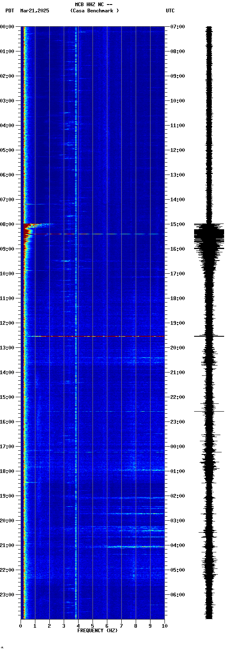
Task: Click the red broadband spike line near 12:30
Action: click(96, 336)
